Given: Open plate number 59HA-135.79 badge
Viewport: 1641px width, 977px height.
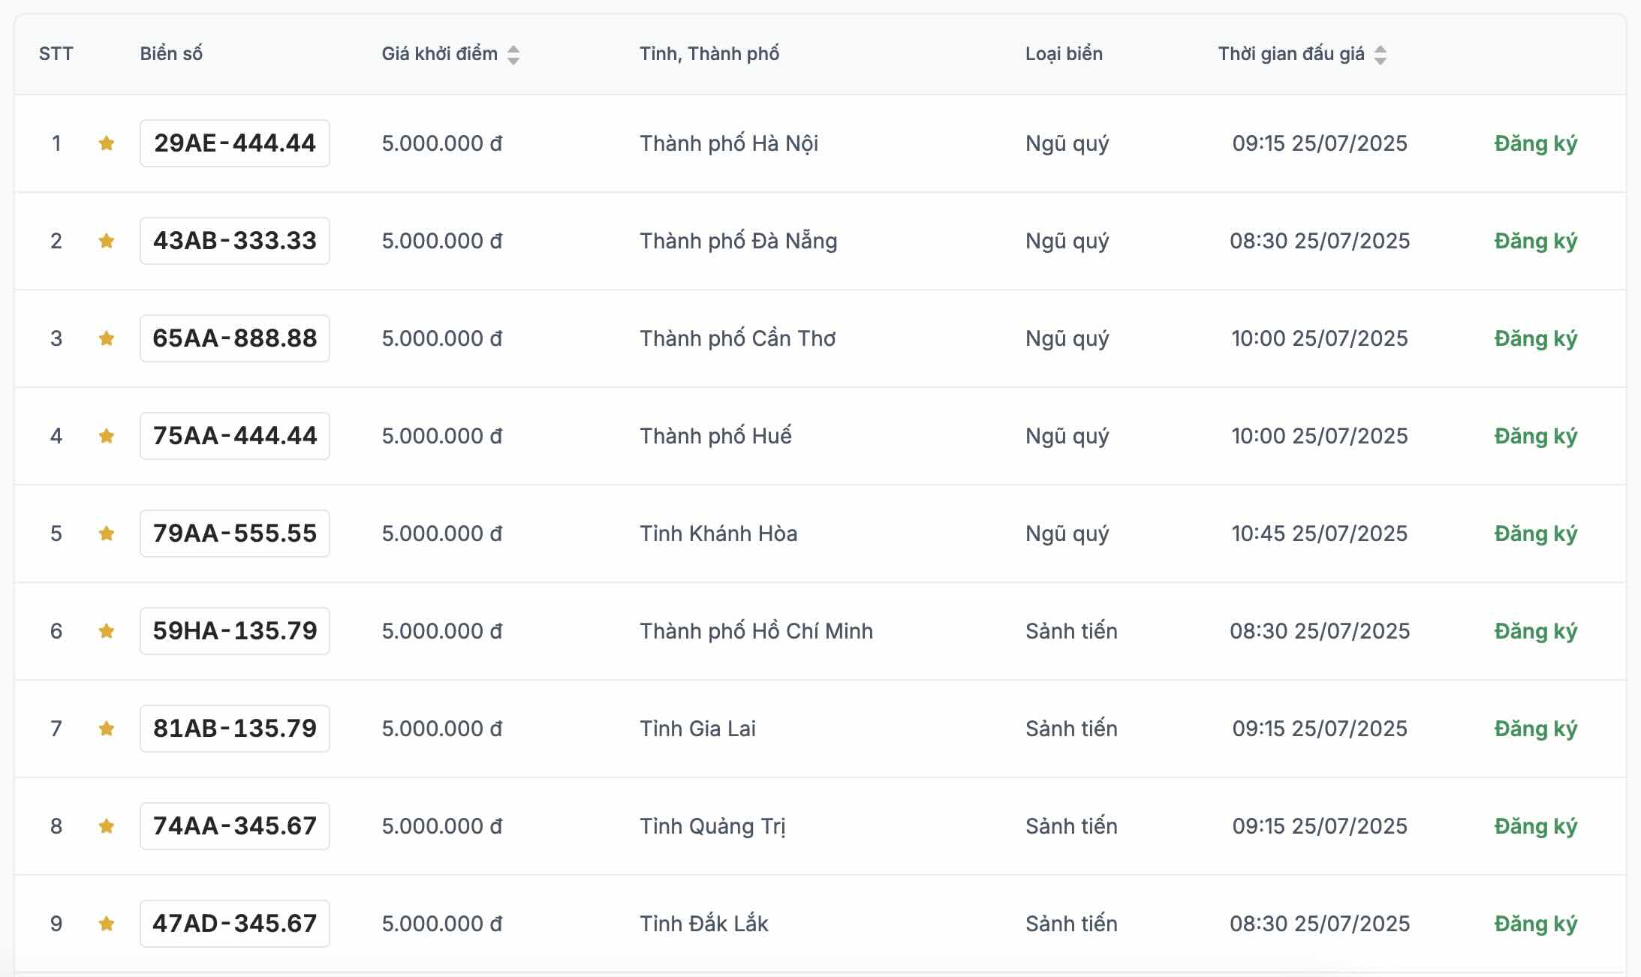Looking at the screenshot, I should (235, 631).
